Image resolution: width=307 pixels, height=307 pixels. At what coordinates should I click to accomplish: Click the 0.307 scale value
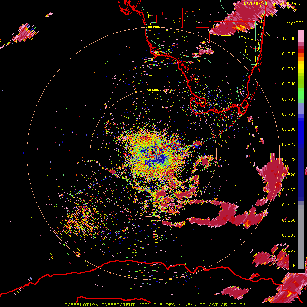(x=289, y=235)
